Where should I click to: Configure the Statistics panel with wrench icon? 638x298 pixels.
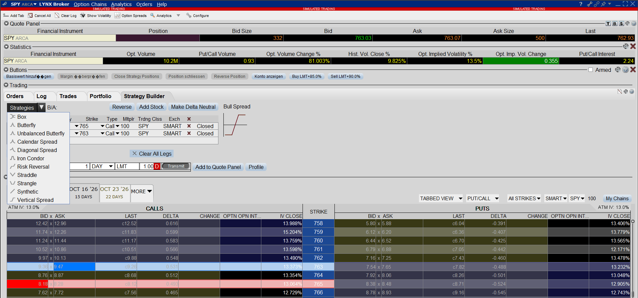click(x=626, y=47)
